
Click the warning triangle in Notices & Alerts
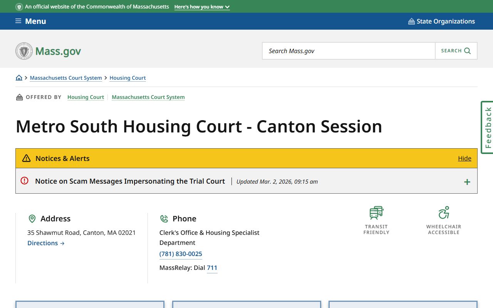[26, 158]
